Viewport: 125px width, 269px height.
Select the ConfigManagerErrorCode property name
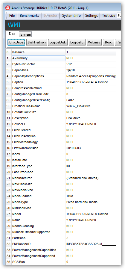[x=31, y=94]
